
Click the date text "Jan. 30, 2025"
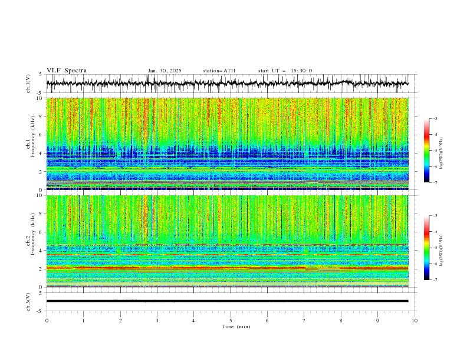point(165,71)
